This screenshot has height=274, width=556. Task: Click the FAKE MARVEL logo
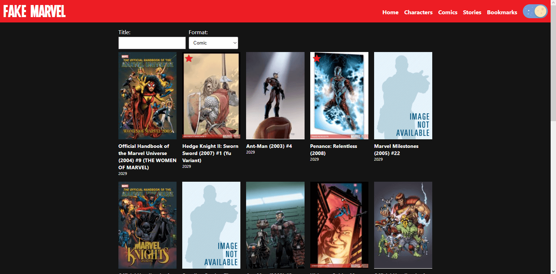click(35, 11)
